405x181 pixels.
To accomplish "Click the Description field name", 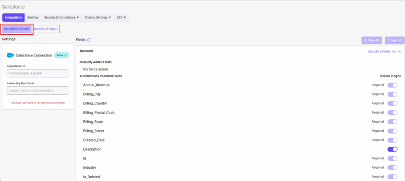I will [x=92, y=149].
